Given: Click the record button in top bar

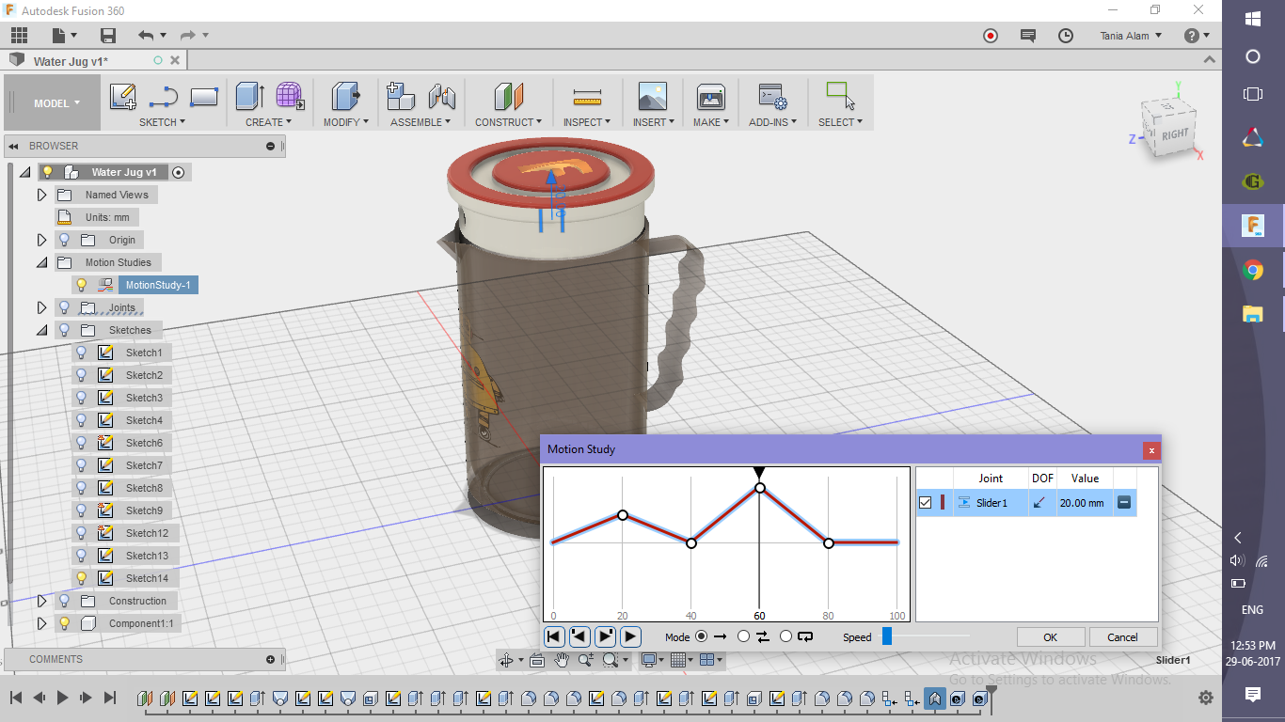Looking at the screenshot, I should [991, 36].
